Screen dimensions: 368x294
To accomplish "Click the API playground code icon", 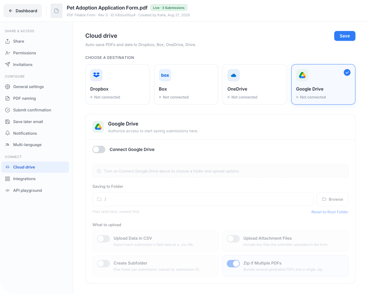I will [x=7, y=191].
